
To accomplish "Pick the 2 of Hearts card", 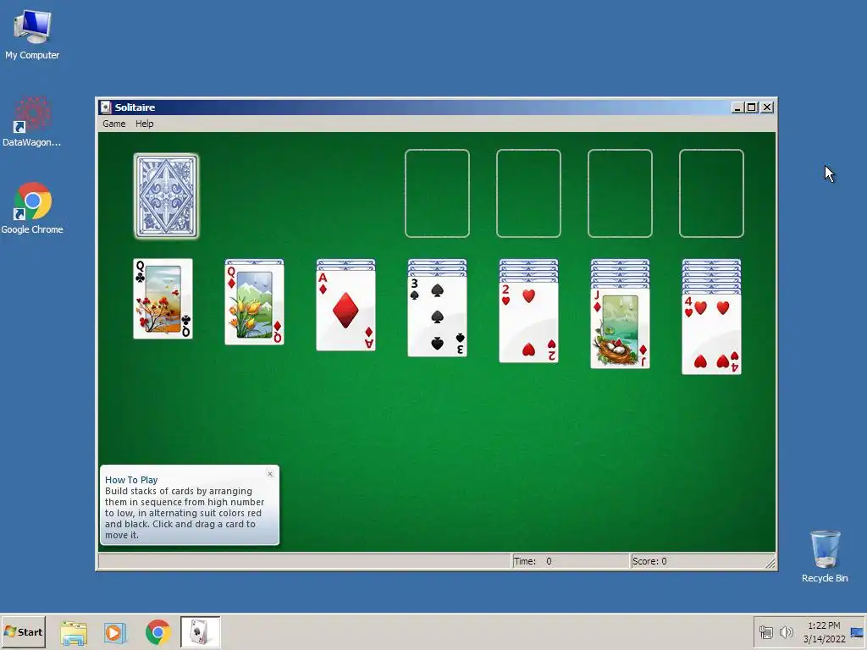I will [x=528, y=322].
